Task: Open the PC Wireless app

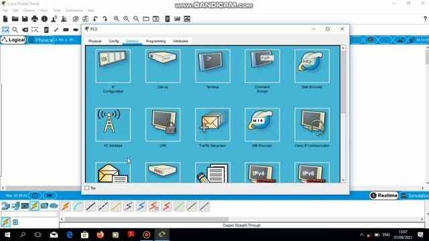Action: (x=113, y=125)
